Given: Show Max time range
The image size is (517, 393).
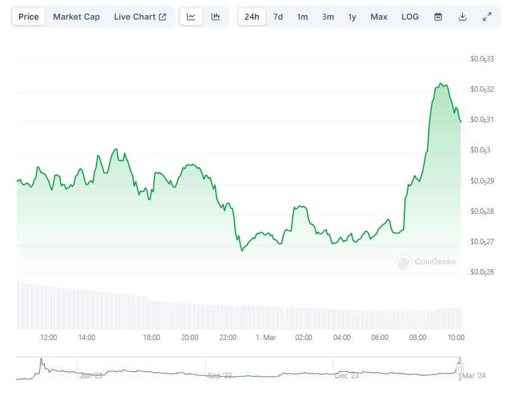Looking at the screenshot, I should 379,17.
